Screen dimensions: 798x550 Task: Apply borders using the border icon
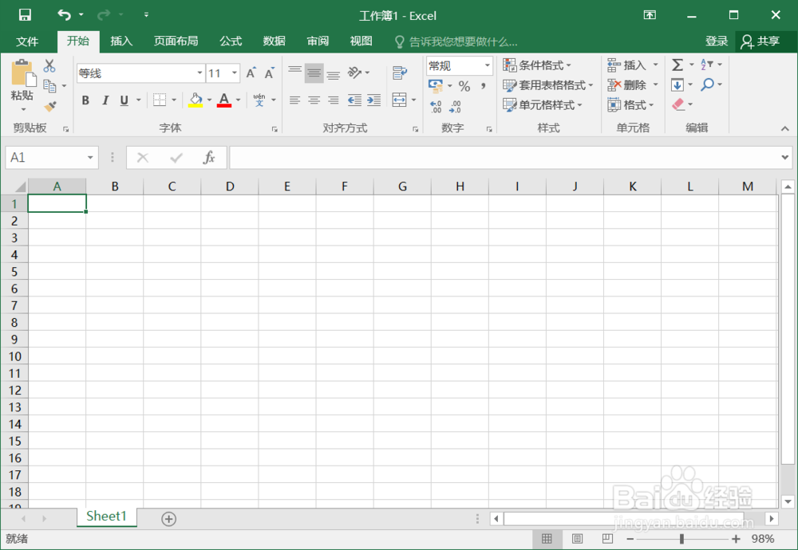pos(160,100)
